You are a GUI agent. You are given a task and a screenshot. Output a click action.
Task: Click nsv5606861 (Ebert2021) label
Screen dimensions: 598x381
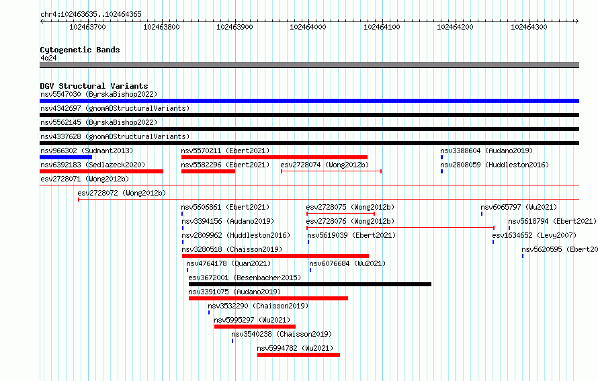pos(225,207)
